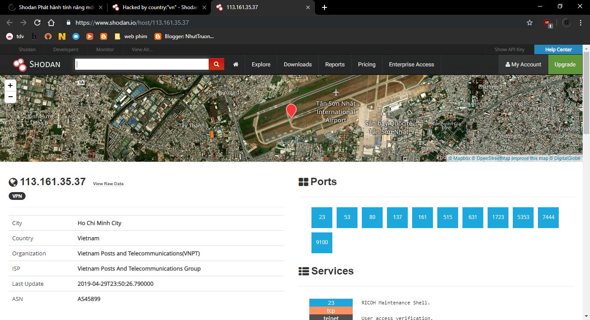The width and height of the screenshot is (590, 320).
Task: Select port 23
Action: click(322, 217)
